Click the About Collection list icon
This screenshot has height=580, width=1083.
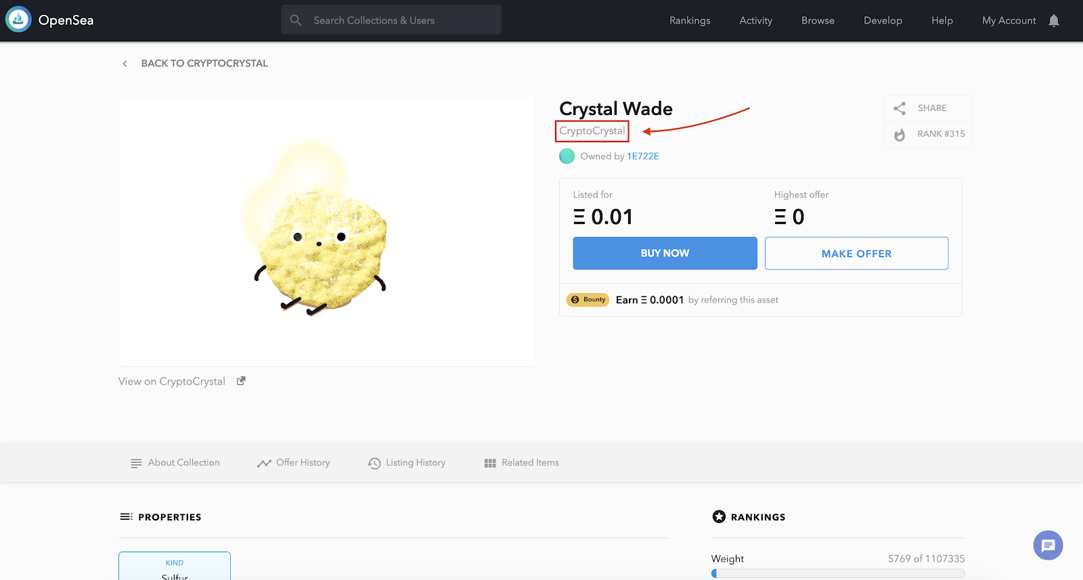point(136,464)
